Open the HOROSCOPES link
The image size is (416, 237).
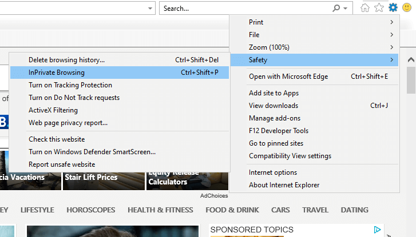click(x=90, y=210)
